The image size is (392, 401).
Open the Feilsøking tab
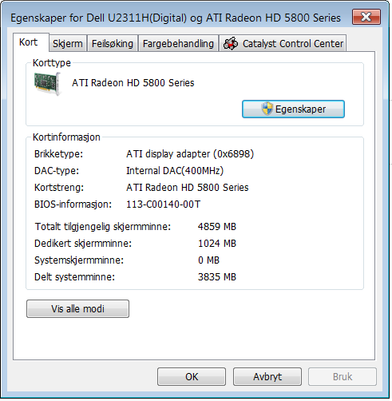pos(113,43)
